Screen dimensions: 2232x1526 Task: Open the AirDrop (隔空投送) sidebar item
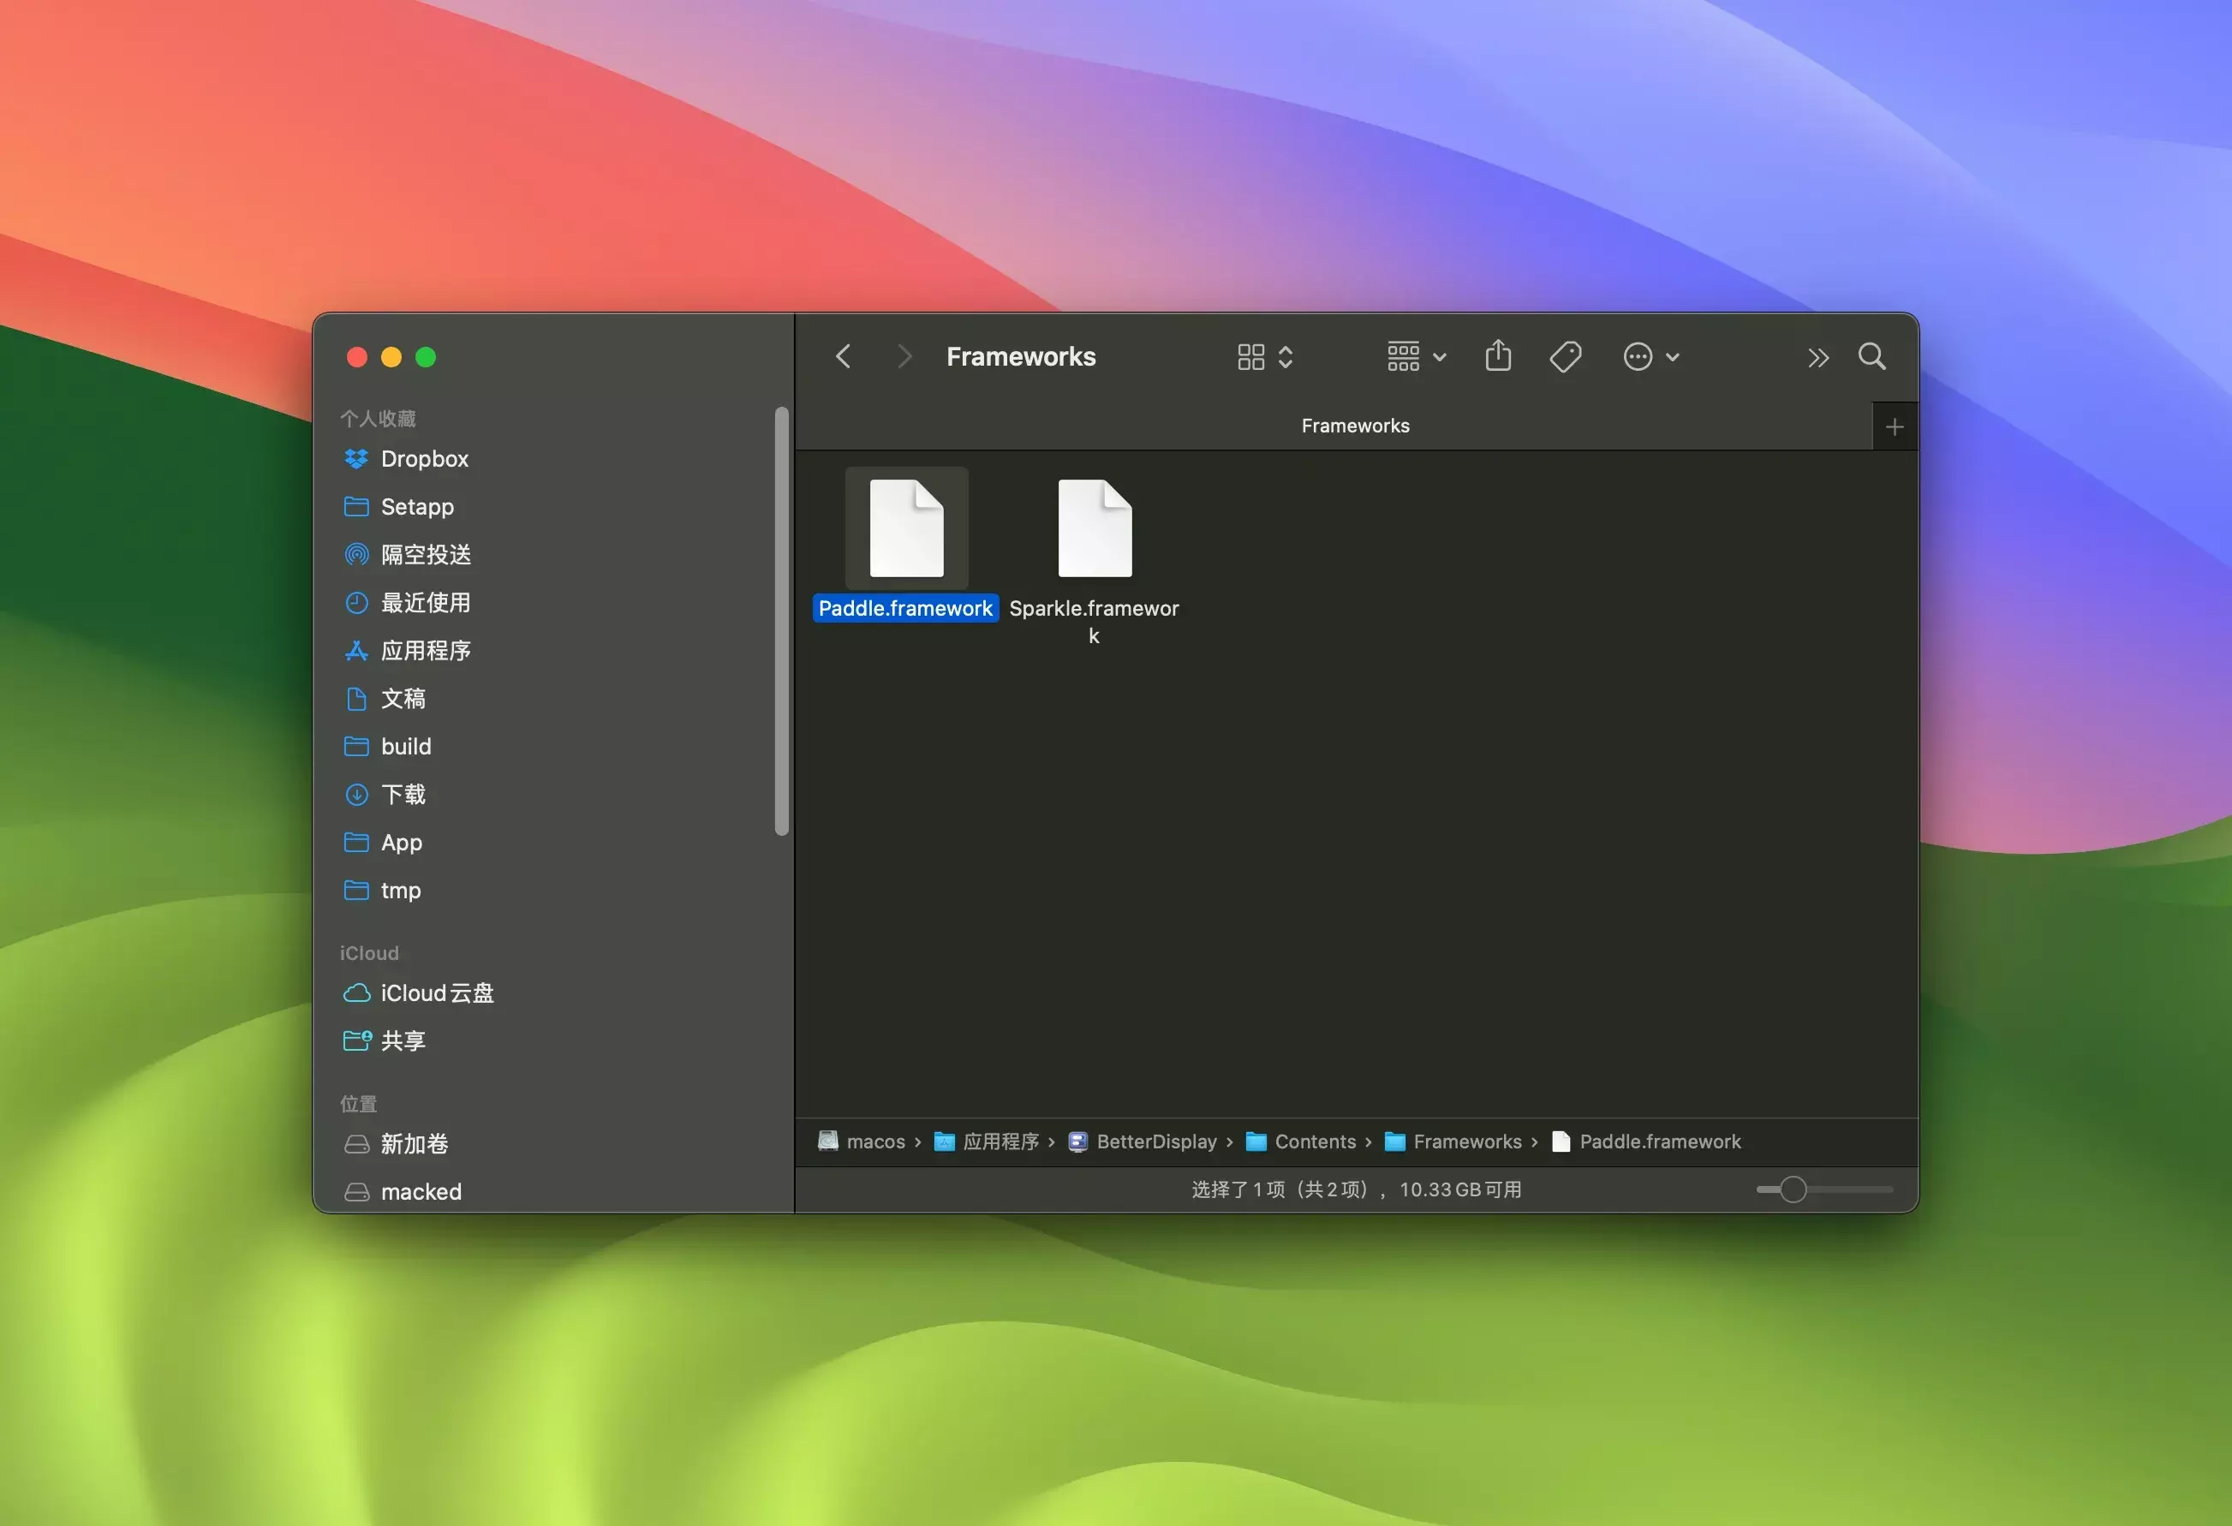(426, 554)
